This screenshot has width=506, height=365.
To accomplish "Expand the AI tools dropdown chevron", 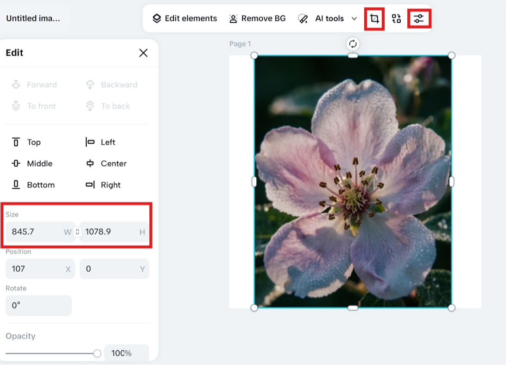I will [x=354, y=19].
